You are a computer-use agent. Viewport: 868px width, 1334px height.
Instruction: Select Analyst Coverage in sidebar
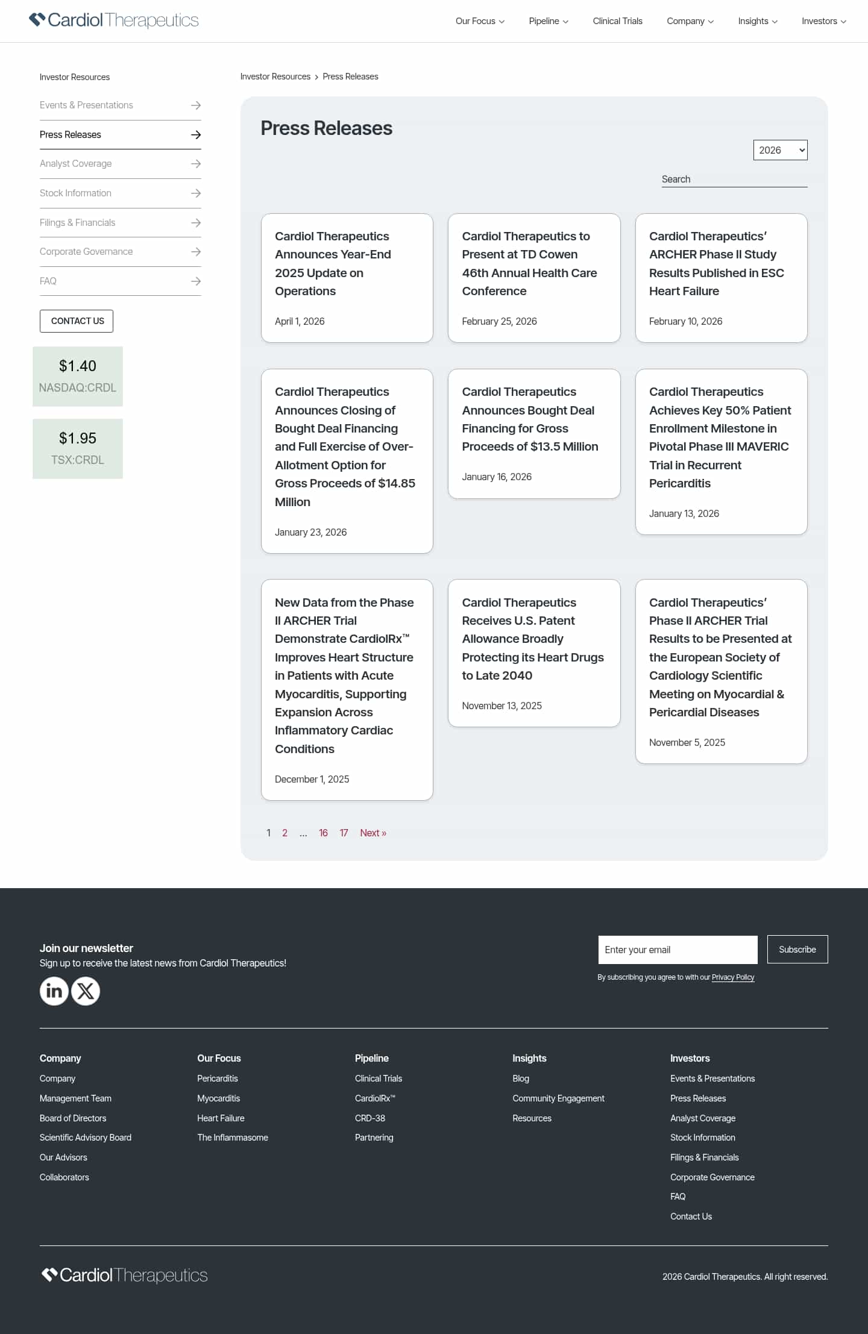pyautogui.click(x=75, y=163)
